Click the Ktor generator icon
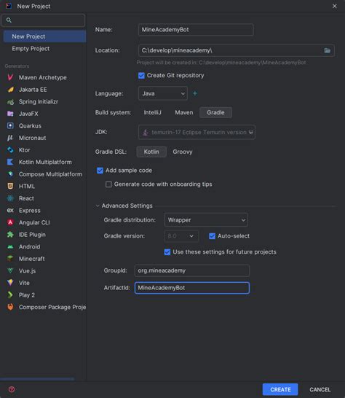The height and width of the screenshot is (398, 345). coord(10,150)
